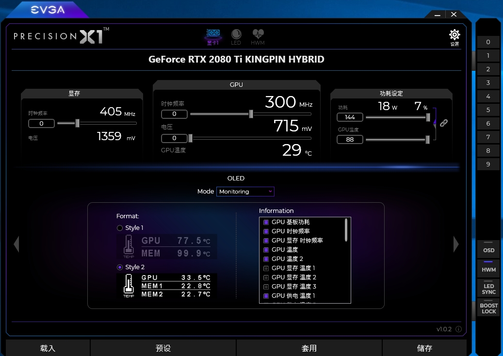Click the GPU clock offset input field
The height and width of the screenshot is (356, 503).
click(x=174, y=114)
